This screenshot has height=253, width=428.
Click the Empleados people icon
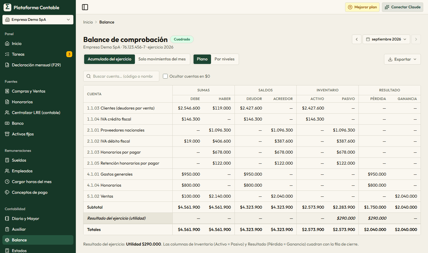[x=7, y=171]
